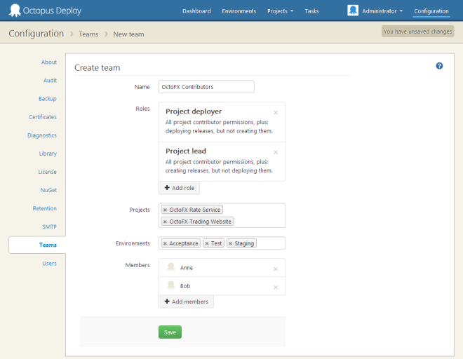Click the Administrator avatar icon
The height and width of the screenshot is (359, 463).
pos(353,11)
